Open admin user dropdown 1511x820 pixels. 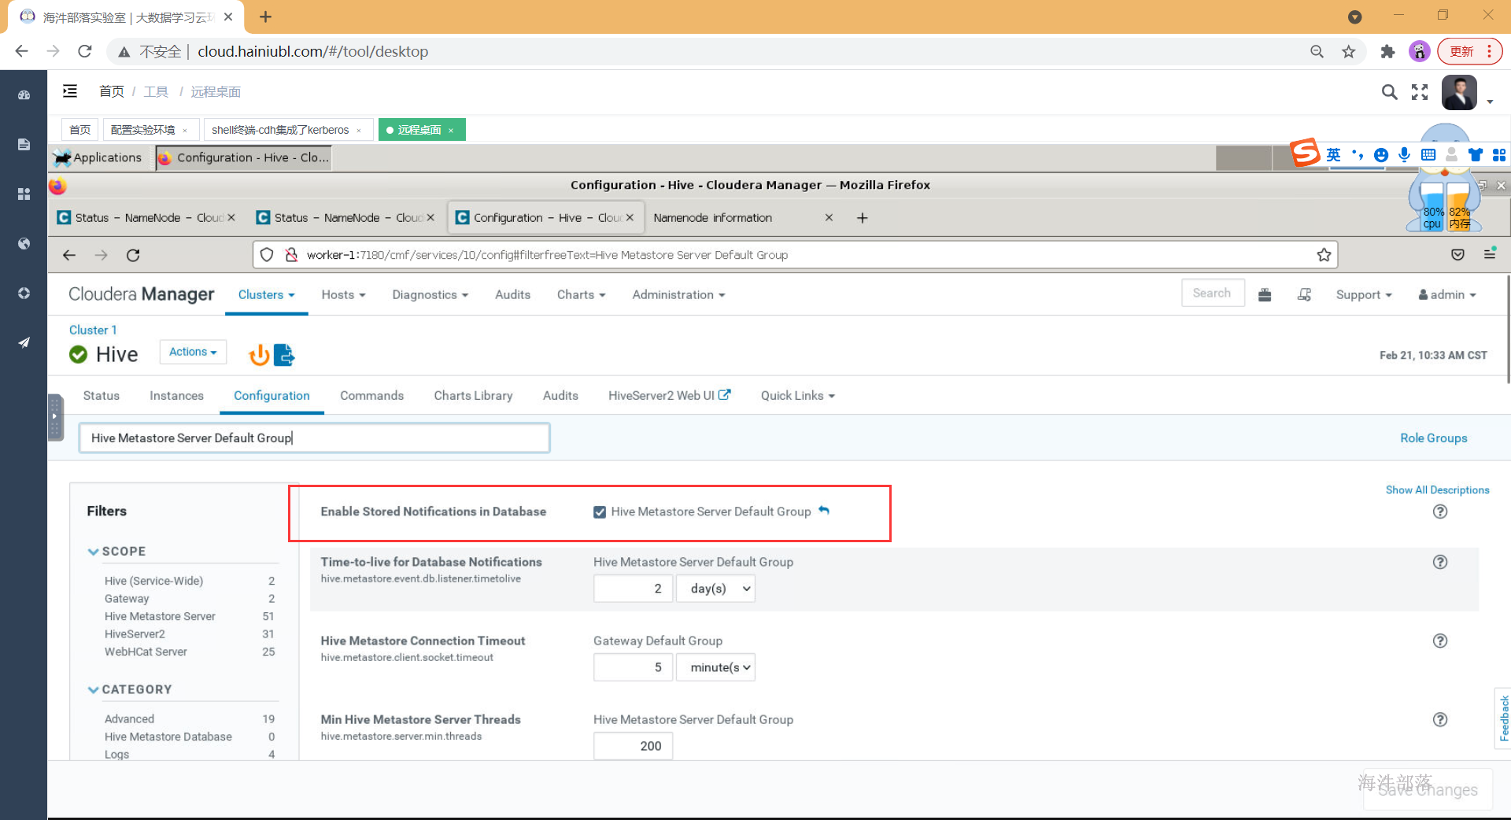point(1447,294)
